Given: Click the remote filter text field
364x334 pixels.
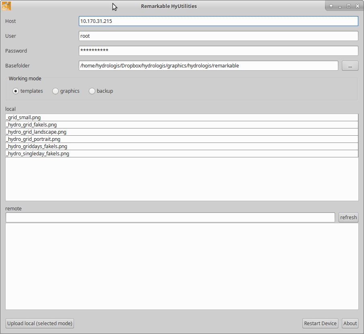Looking at the screenshot, I should click(x=170, y=217).
